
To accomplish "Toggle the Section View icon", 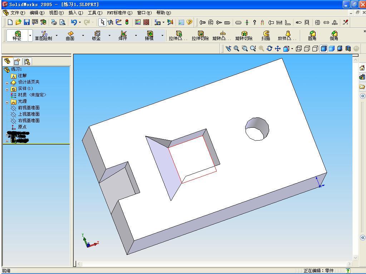I will click(348, 49).
